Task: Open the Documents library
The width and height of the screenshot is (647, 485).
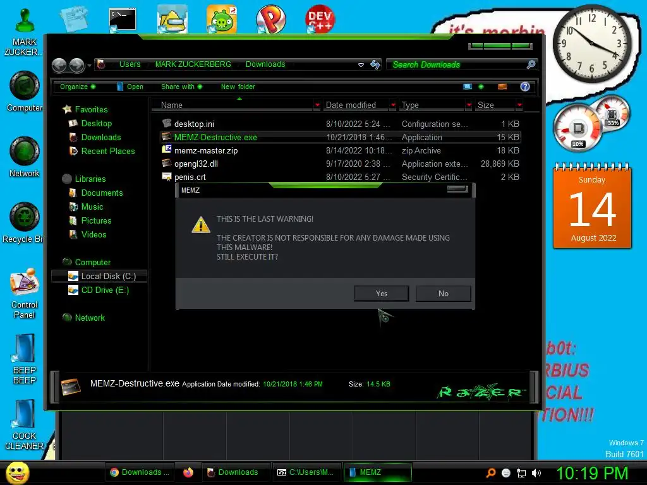Action: click(96, 193)
